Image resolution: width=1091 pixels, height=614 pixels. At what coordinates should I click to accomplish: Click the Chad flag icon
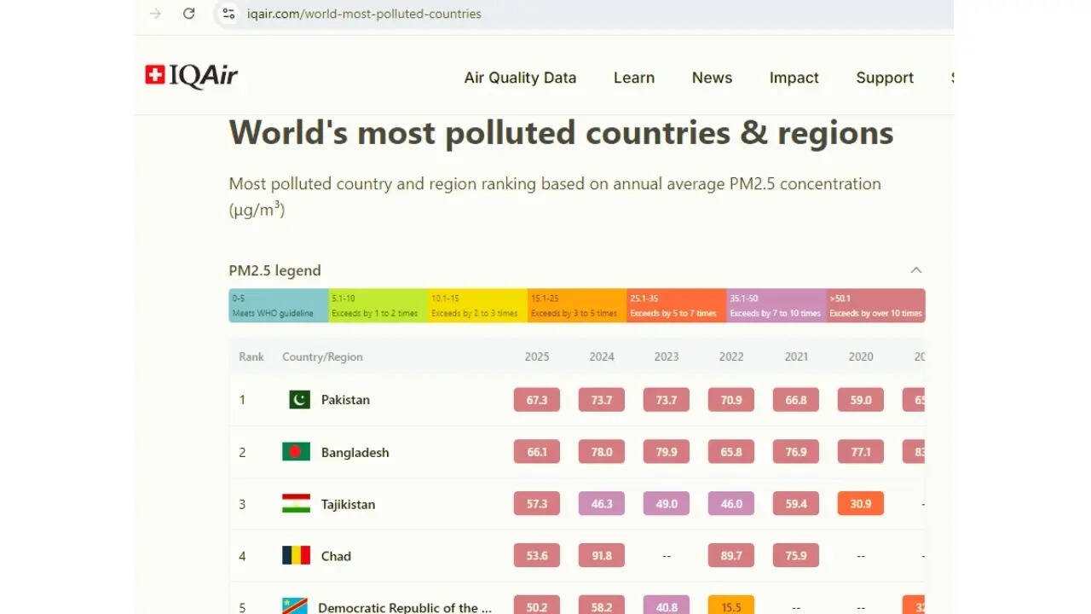pos(296,556)
